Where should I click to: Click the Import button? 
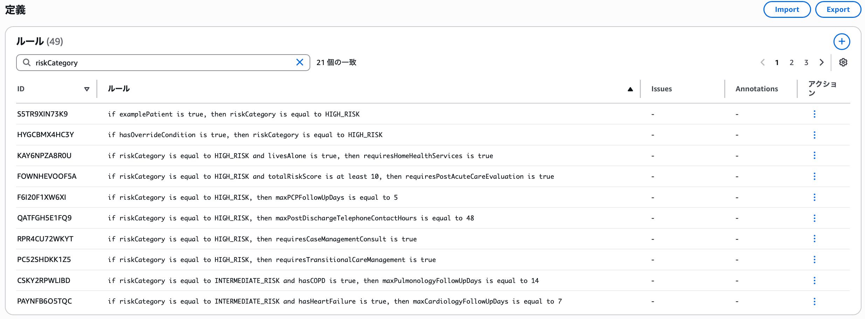787,9
